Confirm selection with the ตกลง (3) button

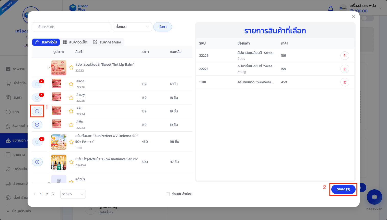pyautogui.click(x=343, y=189)
